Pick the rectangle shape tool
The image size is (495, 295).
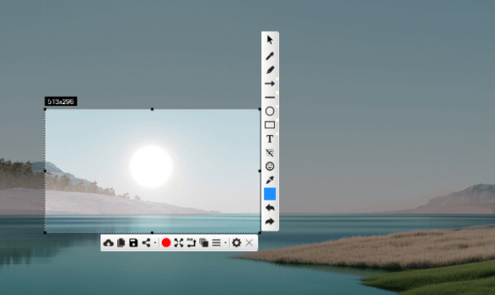(x=269, y=125)
